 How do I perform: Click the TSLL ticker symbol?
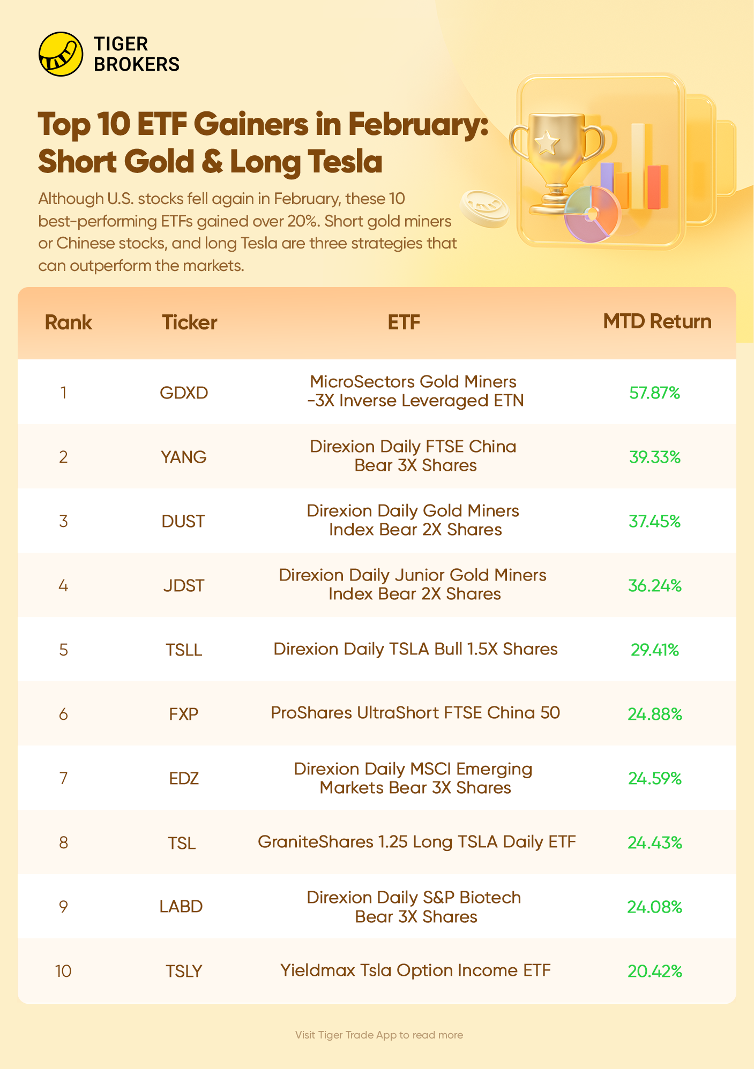click(184, 650)
